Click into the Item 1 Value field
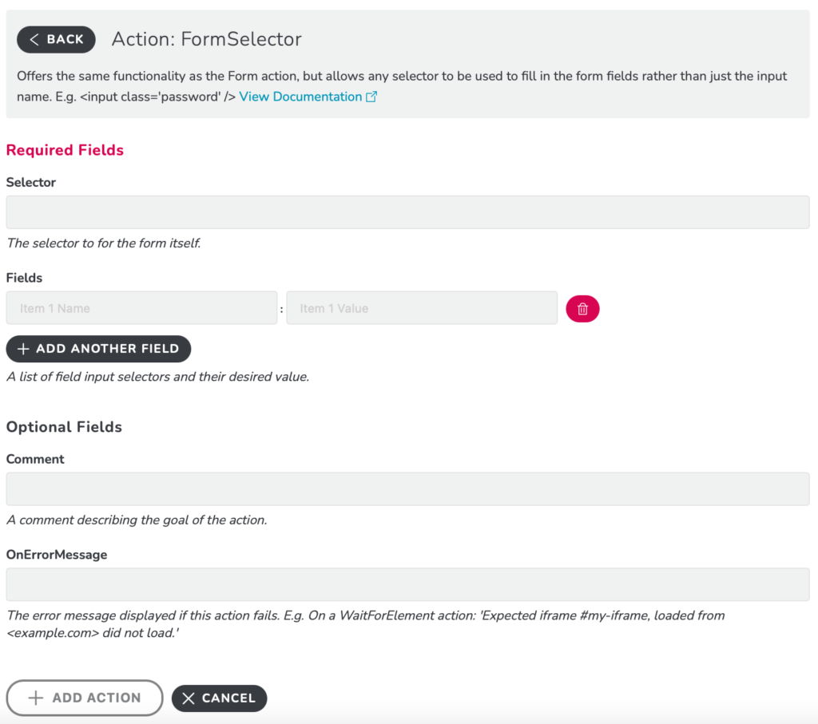Image resolution: width=818 pixels, height=724 pixels. click(422, 308)
